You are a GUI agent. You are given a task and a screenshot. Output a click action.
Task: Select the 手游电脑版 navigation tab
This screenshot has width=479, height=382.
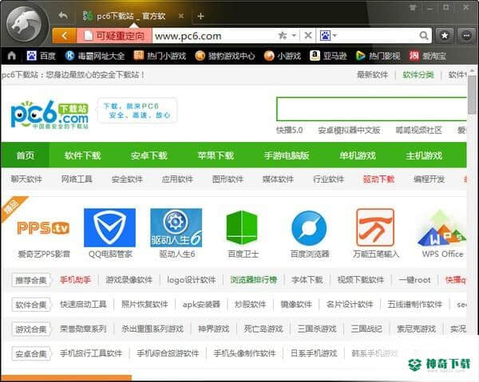[x=287, y=156]
